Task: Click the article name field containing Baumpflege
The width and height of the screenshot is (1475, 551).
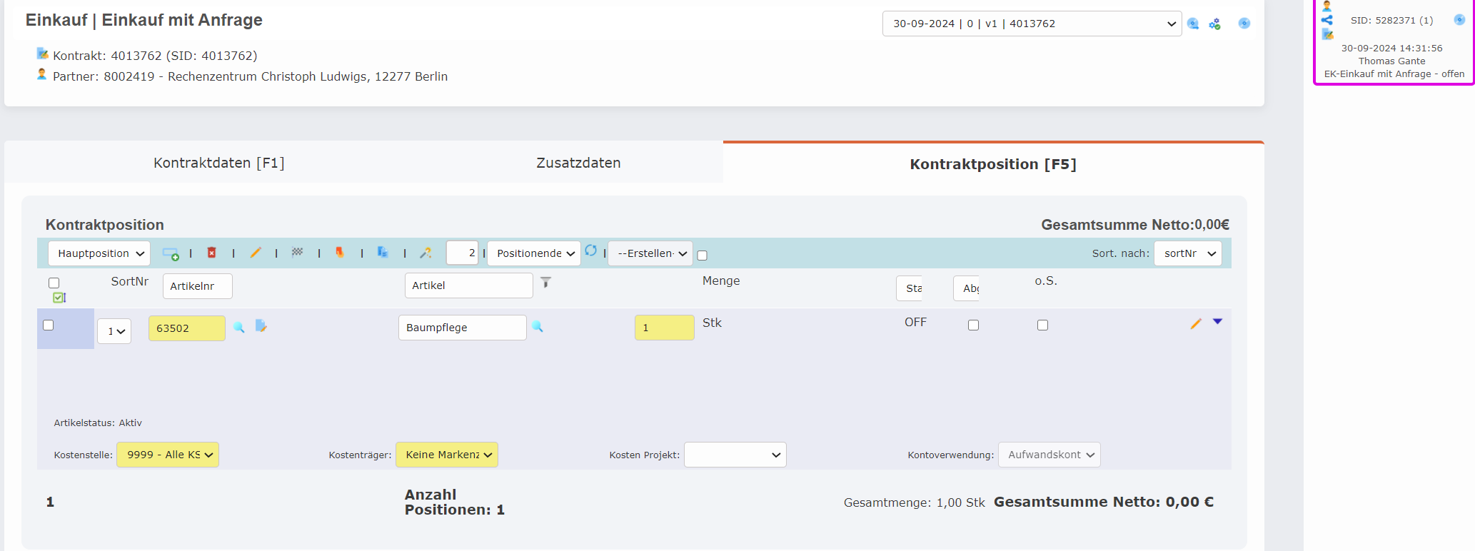Action: (463, 328)
